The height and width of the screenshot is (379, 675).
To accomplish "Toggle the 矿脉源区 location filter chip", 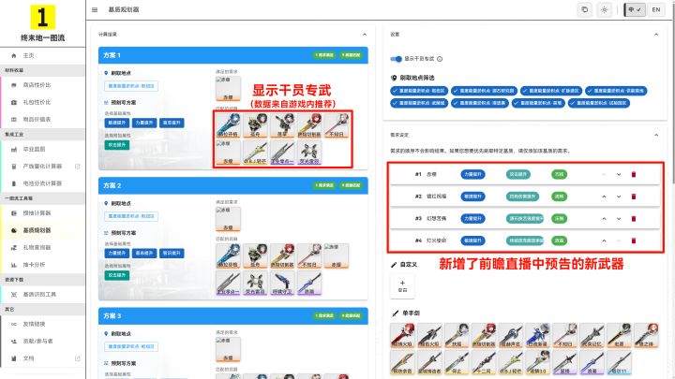I will tap(551, 91).
